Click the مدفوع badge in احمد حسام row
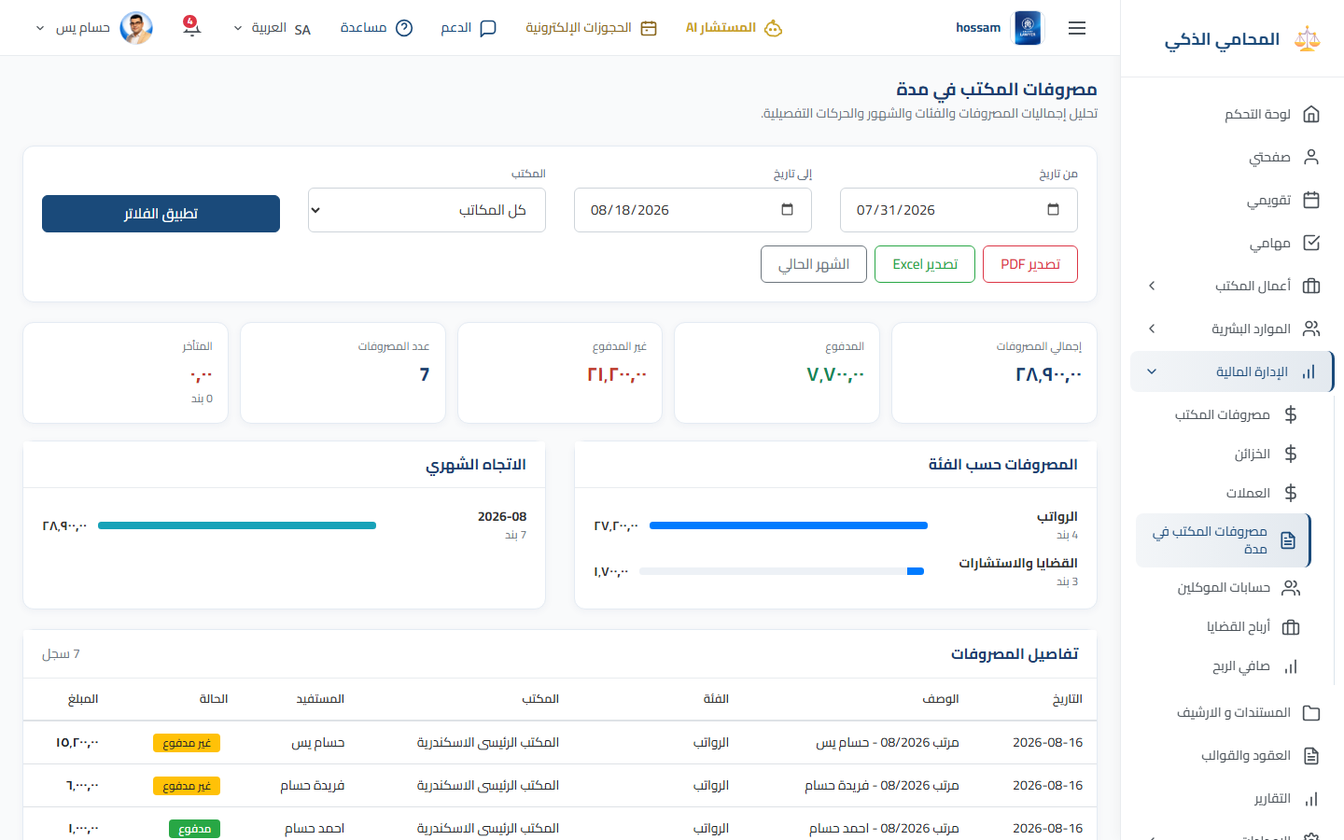Screen dimensions: 1344x840 [x=194, y=829]
